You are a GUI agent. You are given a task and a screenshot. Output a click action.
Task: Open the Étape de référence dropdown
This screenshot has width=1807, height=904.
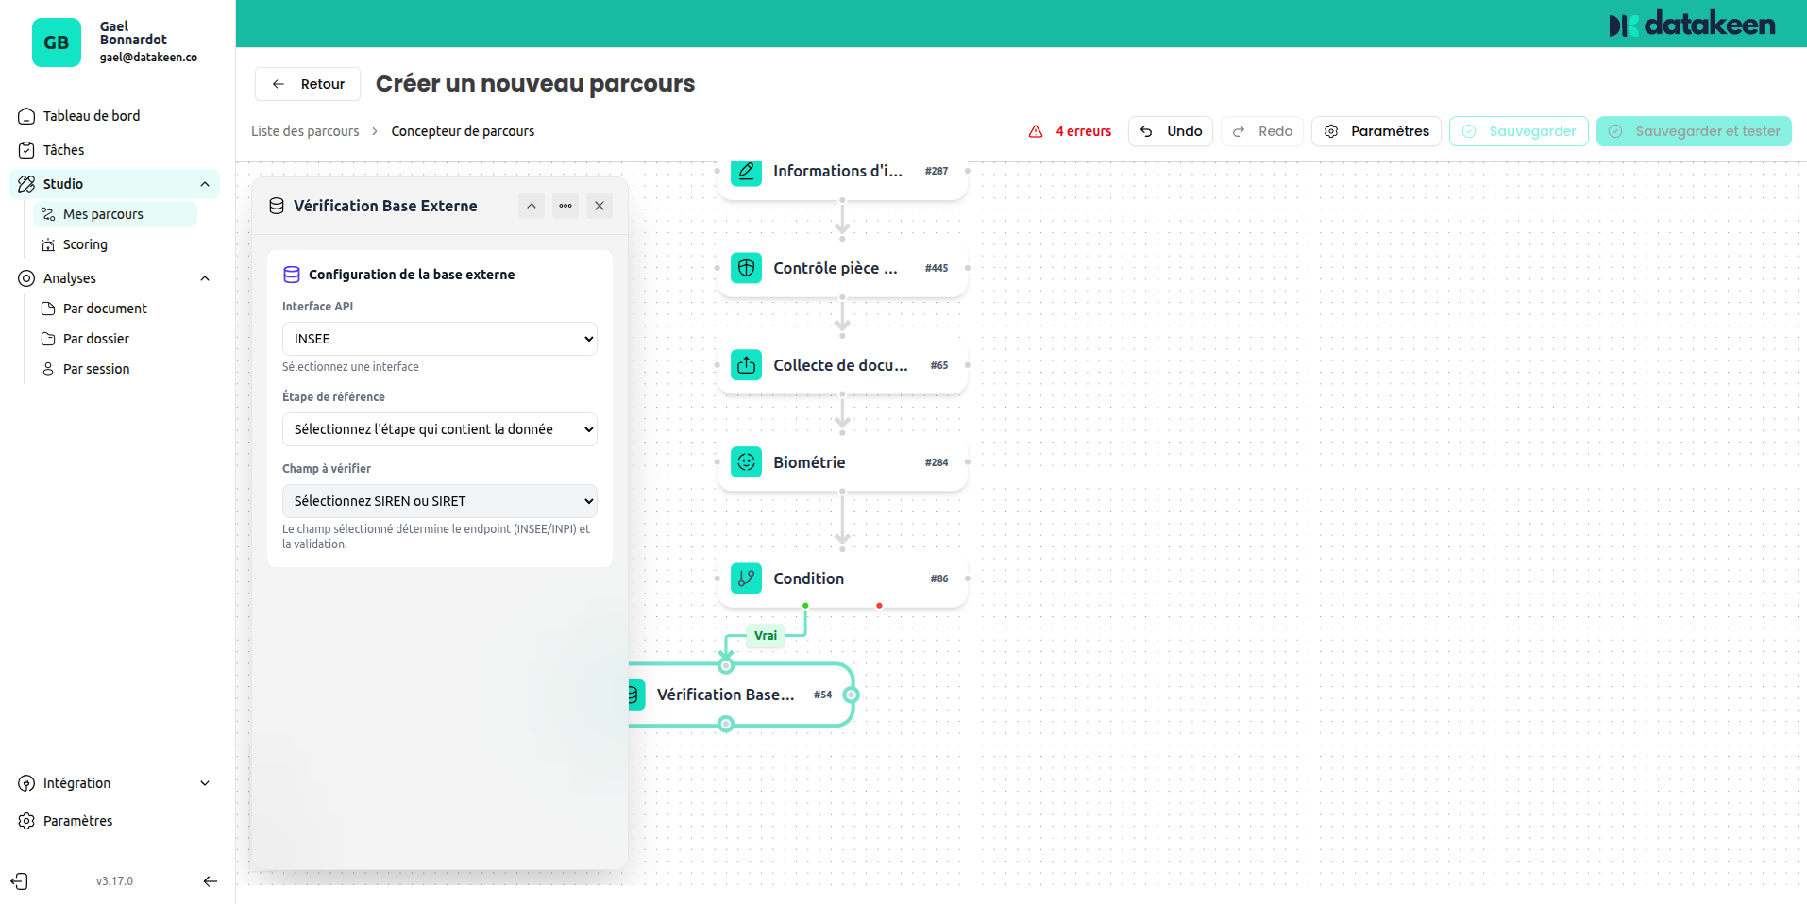[x=439, y=428]
